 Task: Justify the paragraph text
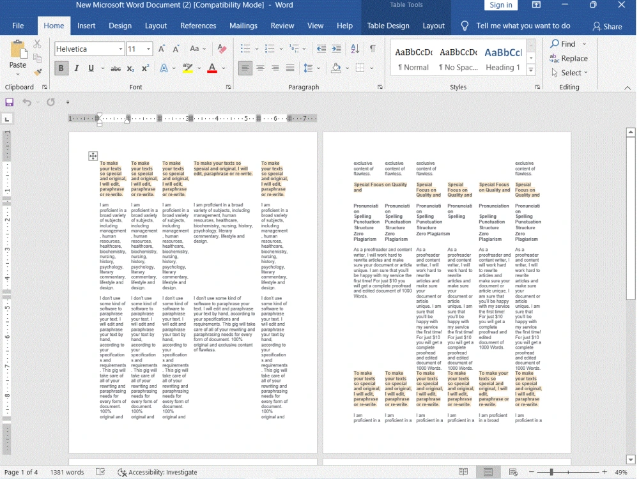[290, 68]
